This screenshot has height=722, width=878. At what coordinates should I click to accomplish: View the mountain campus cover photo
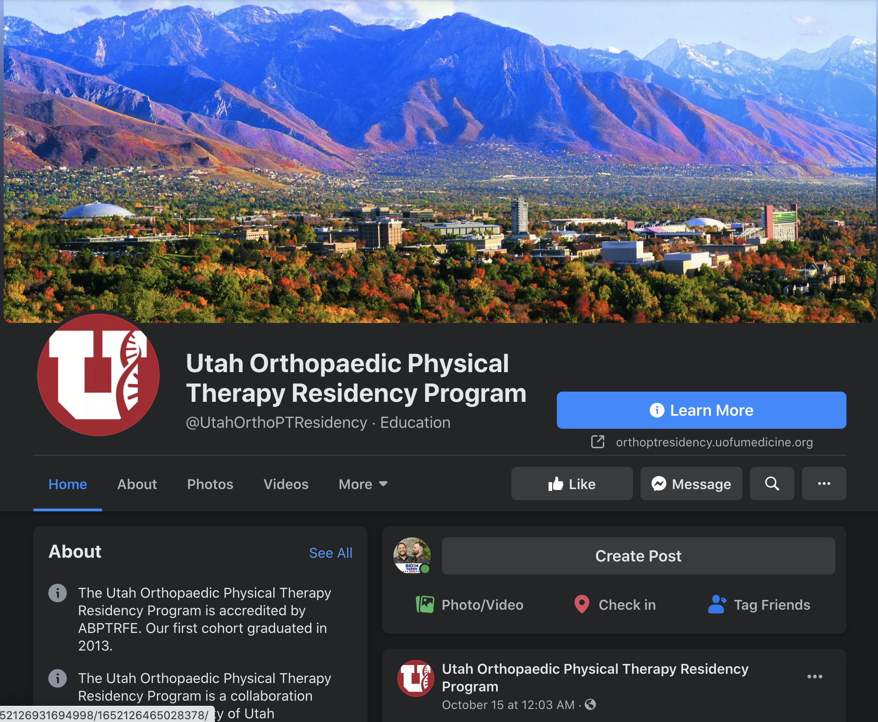[439, 161]
